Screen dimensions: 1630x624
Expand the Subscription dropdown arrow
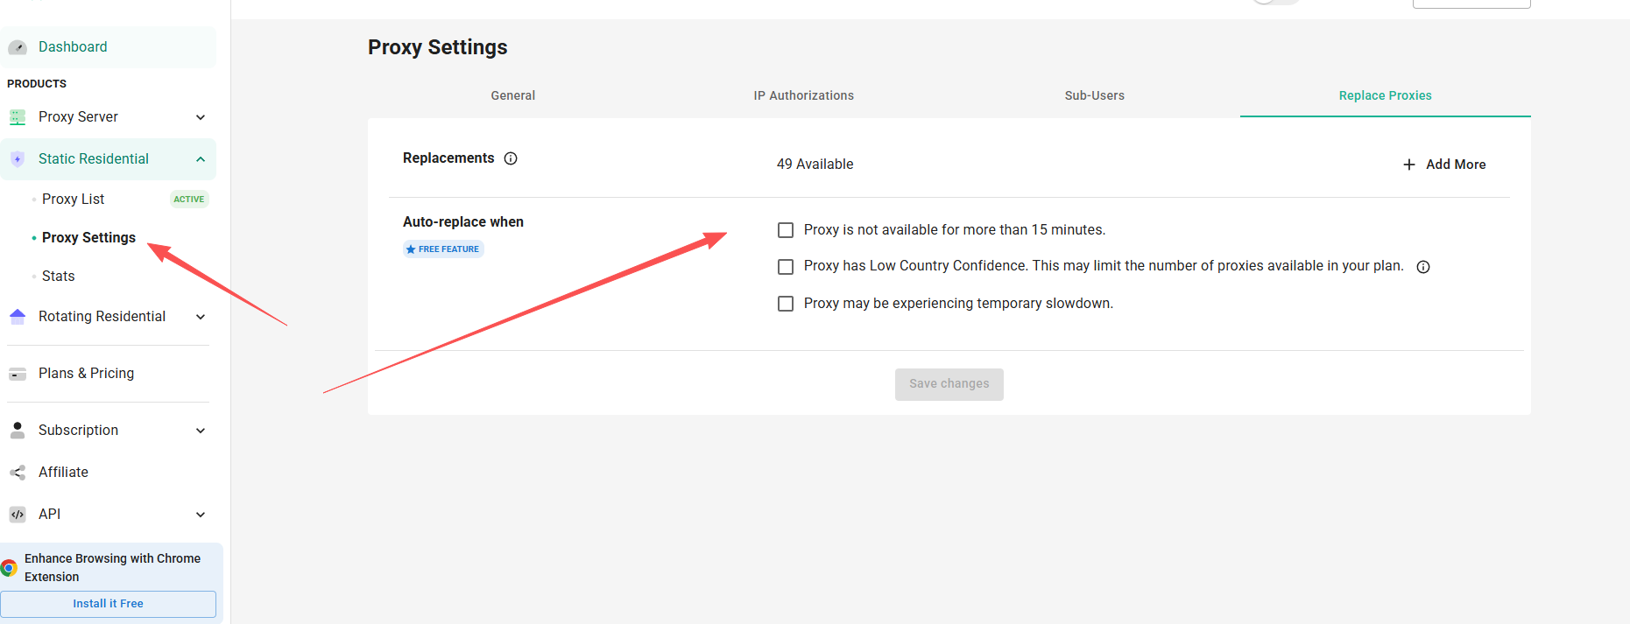[201, 431]
